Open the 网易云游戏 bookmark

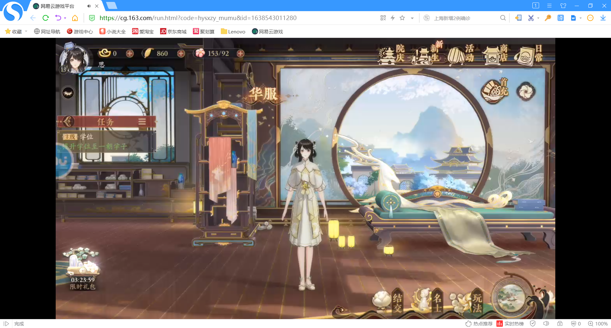(x=267, y=32)
